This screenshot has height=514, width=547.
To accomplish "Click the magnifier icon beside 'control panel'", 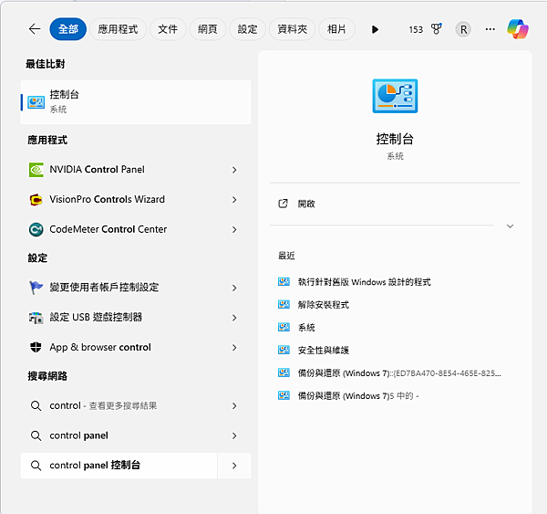I will [36, 435].
